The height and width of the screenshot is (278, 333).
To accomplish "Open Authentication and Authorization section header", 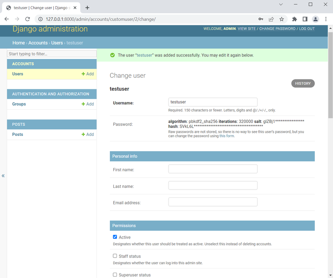I will tap(50, 94).
